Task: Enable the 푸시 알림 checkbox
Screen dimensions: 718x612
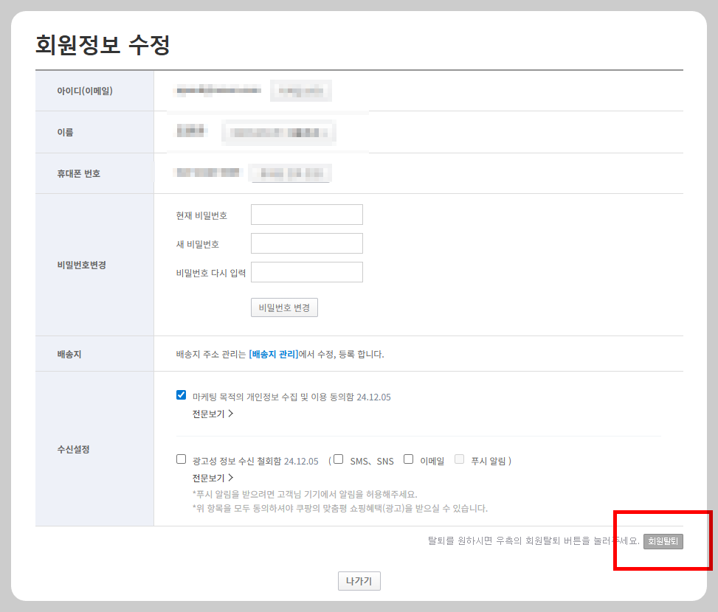Action: tap(459, 459)
